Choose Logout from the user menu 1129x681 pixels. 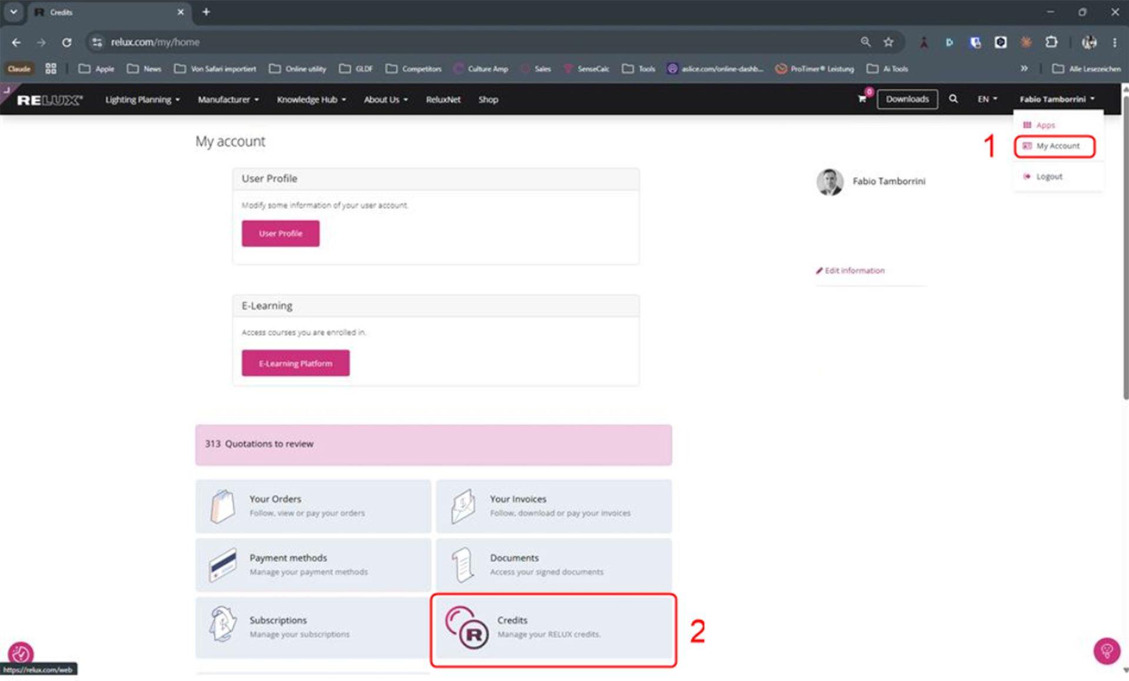[1043, 176]
